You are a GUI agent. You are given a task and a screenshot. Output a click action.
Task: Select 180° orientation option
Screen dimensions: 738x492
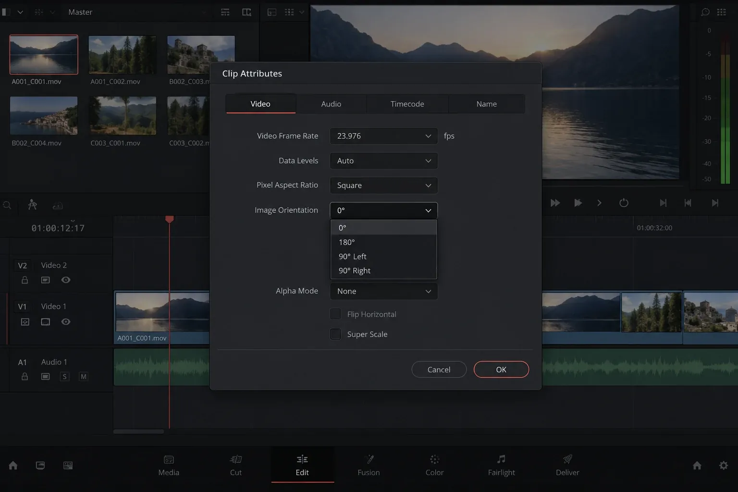coord(383,242)
